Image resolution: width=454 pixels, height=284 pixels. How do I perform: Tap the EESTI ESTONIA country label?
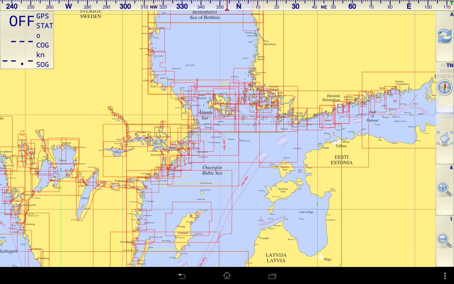coord(341,160)
